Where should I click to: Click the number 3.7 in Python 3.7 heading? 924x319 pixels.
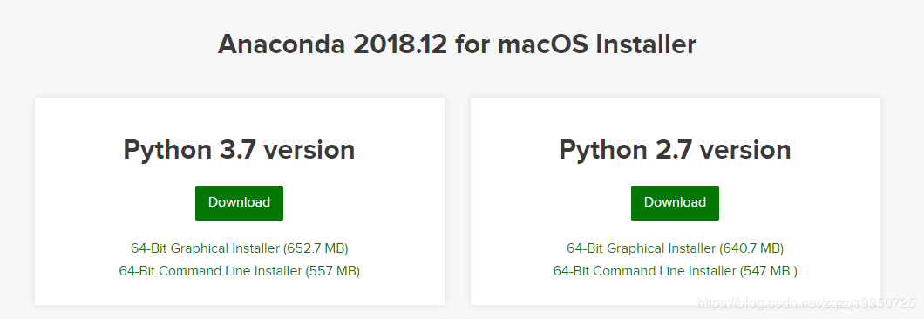point(237,150)
